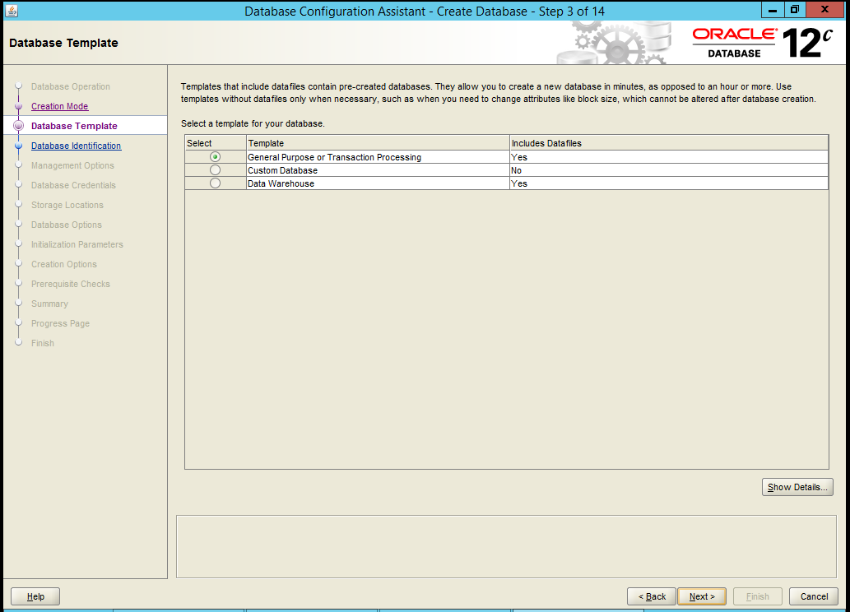Click the 'Creation Options' step label

pyautogui.click(x=64, y=265)
